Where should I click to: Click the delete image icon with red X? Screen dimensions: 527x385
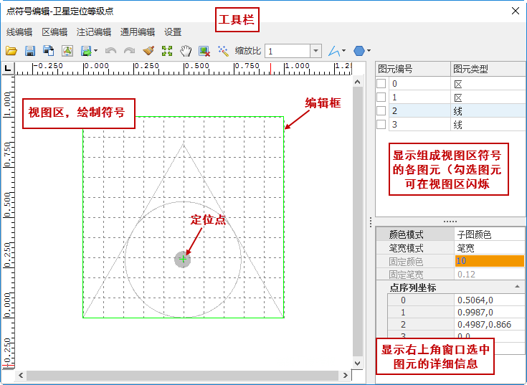point(204,51)
